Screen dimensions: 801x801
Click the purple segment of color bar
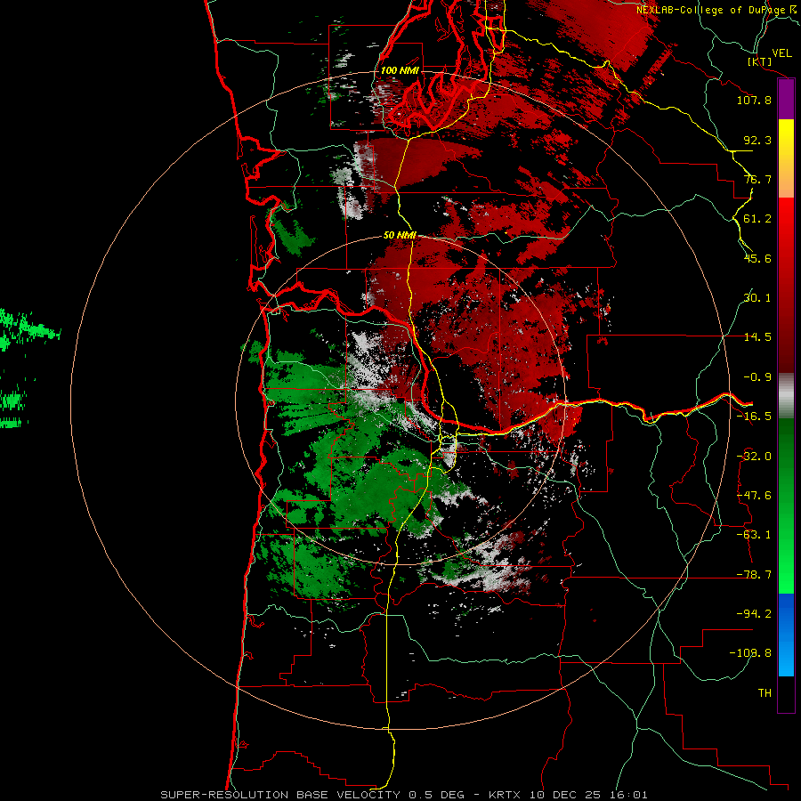(x=786, y=99)
